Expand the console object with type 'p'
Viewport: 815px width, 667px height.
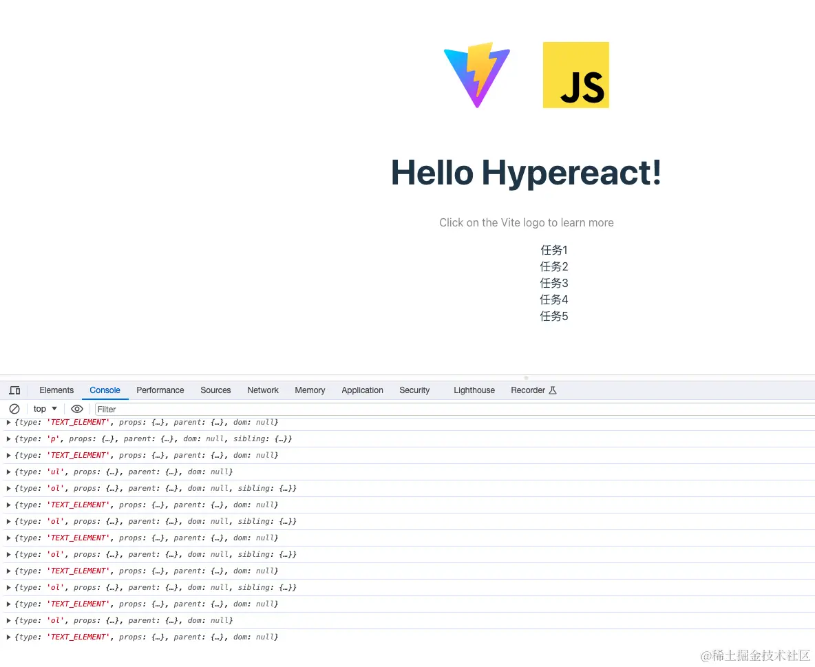tap(9, 438)
